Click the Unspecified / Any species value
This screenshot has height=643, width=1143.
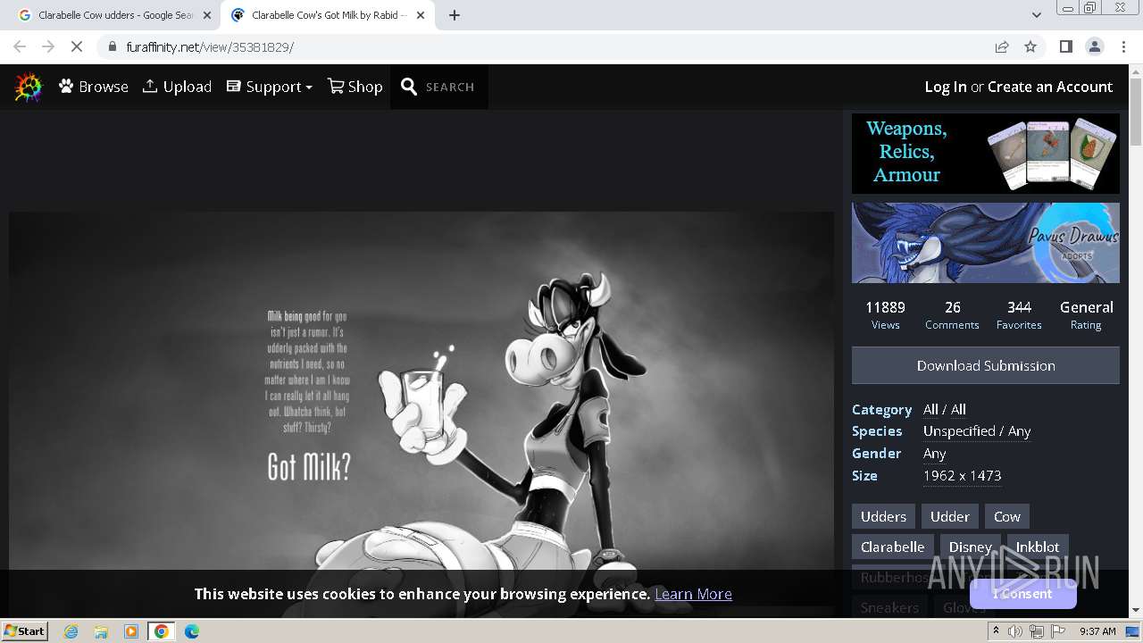[977, 430]
